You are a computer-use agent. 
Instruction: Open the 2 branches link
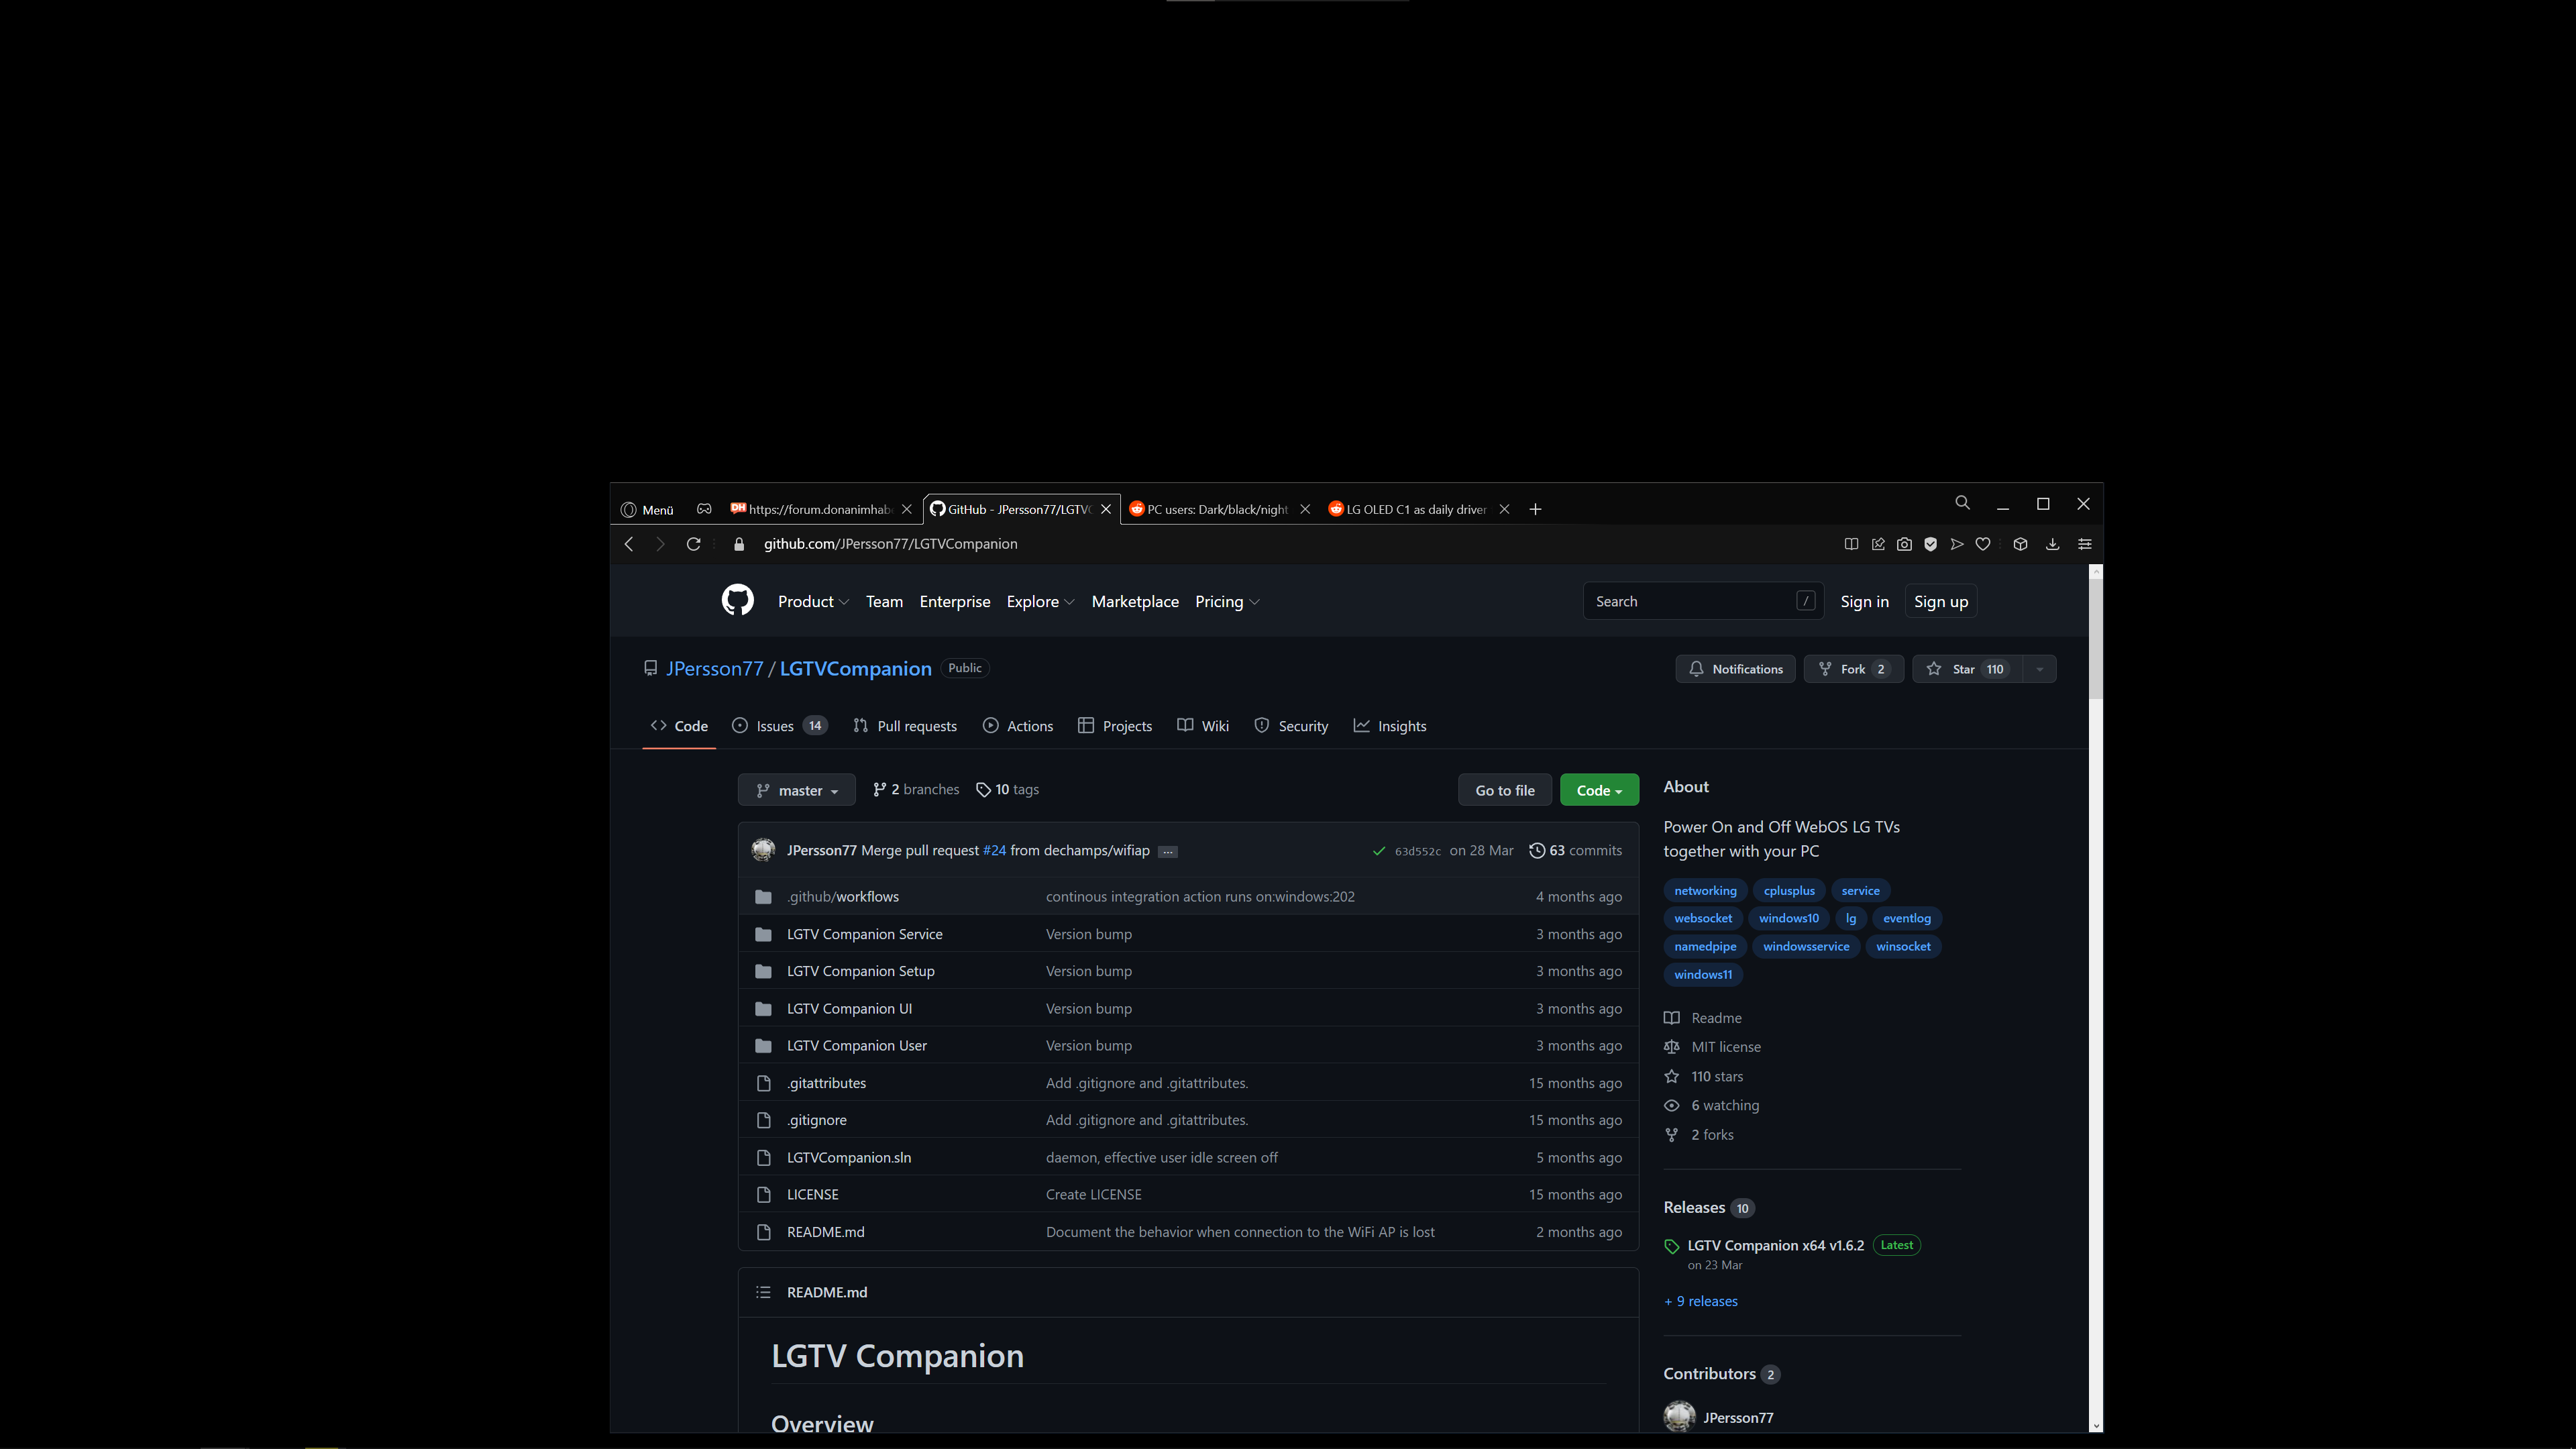click(x=916, y=790)
